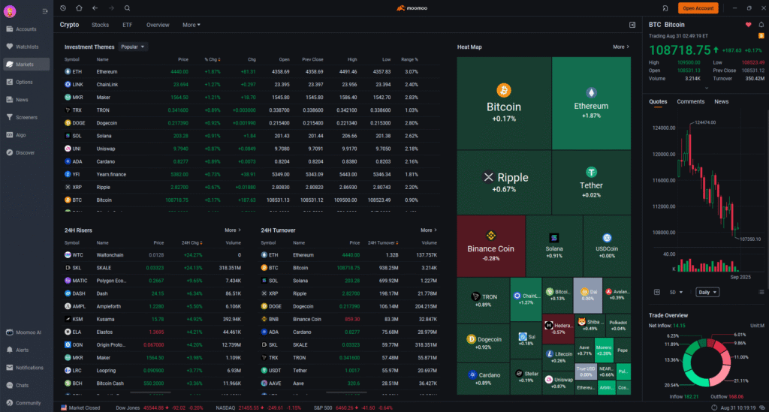Select the Solana row in 24H Turnover
The width and height of the screenshot is (769, 412).
pyautogui.click(x=349, y=281)
